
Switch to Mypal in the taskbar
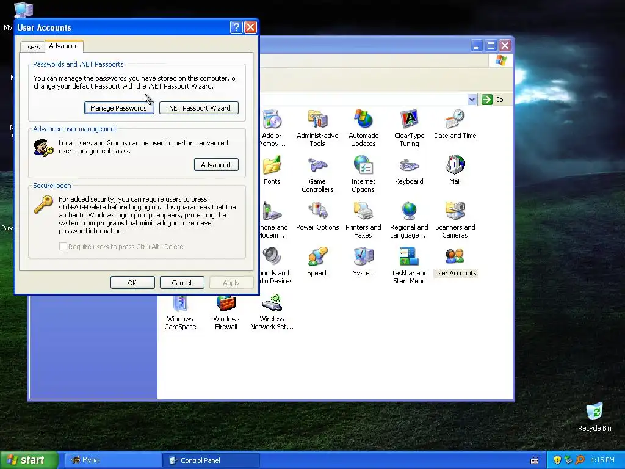point(112,460)
